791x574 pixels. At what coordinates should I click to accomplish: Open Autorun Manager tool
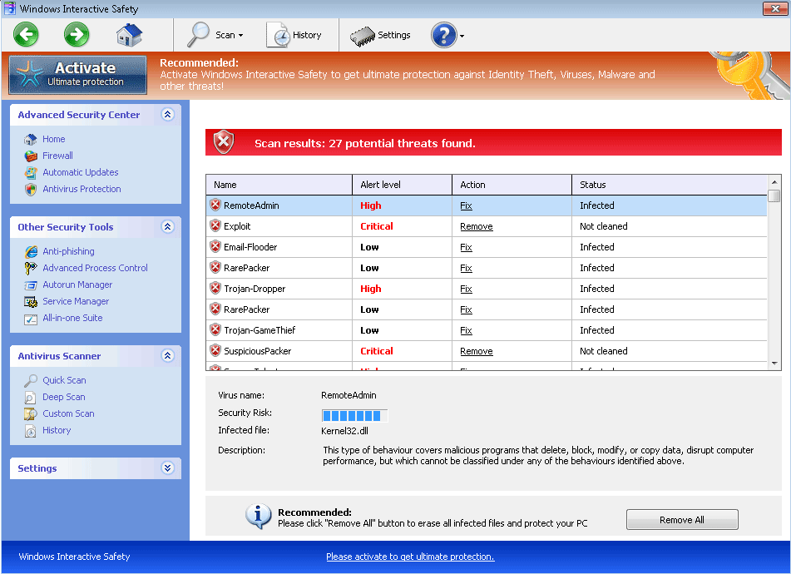[77, 285]
